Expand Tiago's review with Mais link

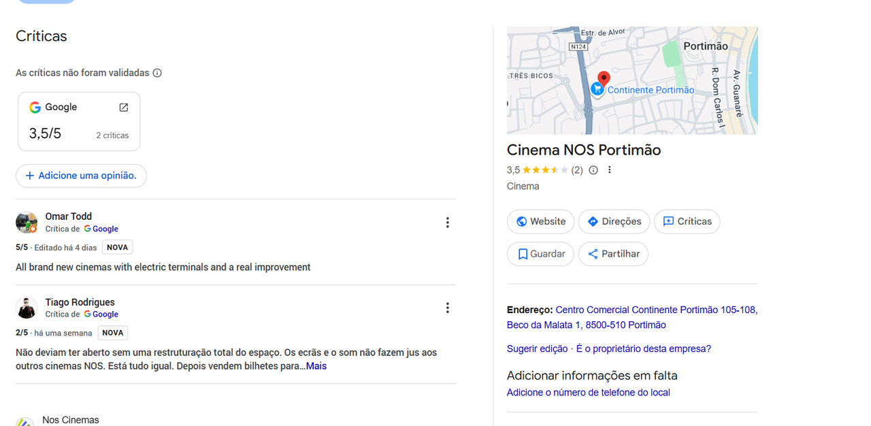pyautogui.click(x=316, y=366)
